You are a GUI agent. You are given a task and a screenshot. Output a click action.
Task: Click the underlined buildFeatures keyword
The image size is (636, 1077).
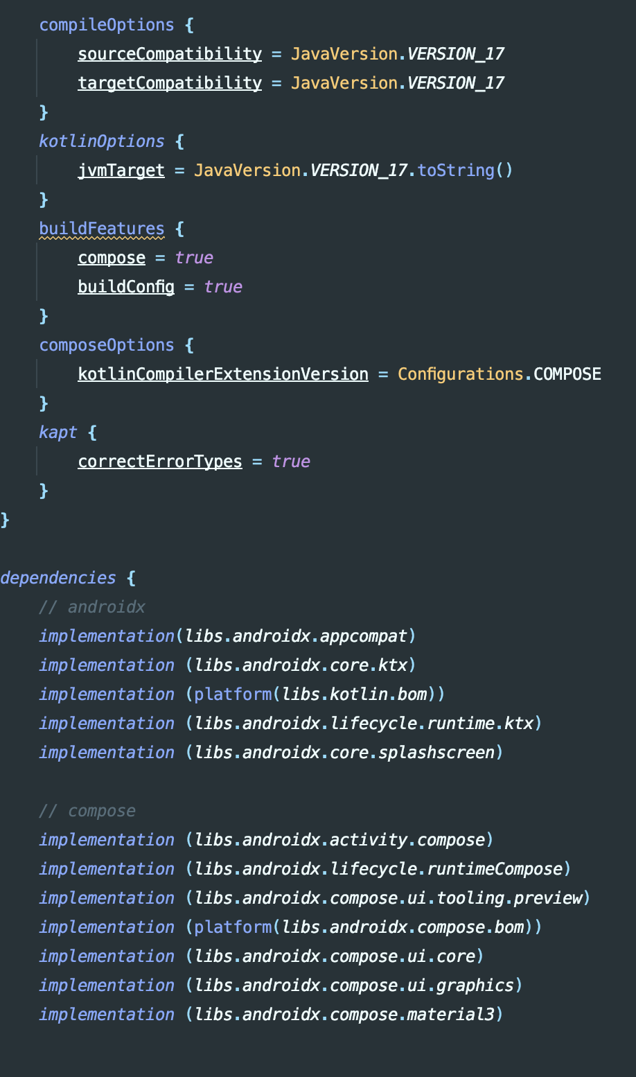point(102,229)
